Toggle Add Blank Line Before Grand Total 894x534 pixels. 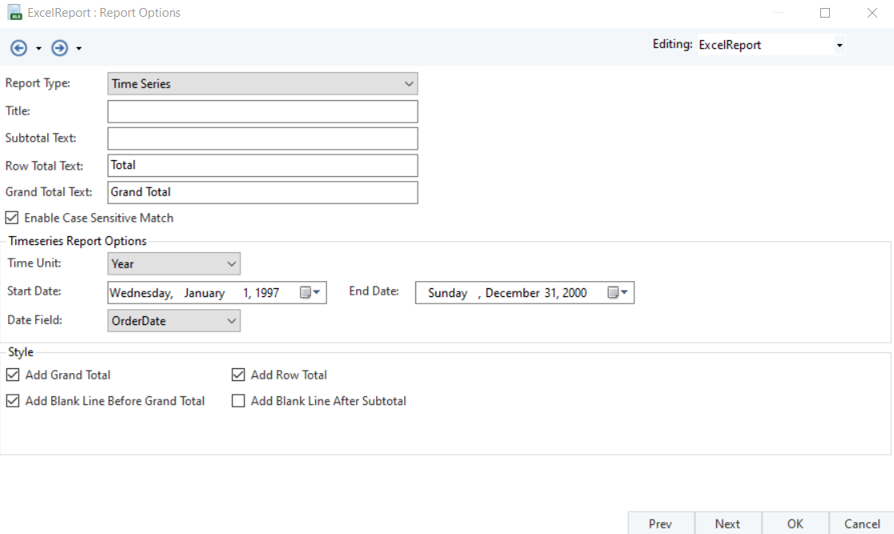[x=13, y=401]
